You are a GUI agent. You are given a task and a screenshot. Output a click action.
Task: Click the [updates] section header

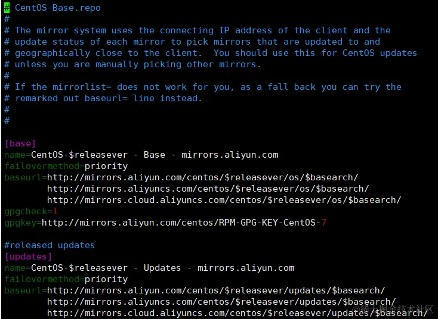[x=28, y=257]
